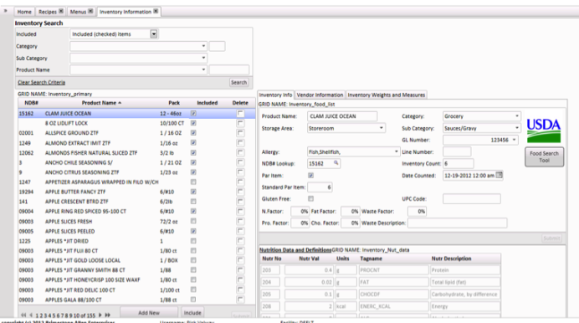Image resolution: width=579 pixels, height=323 pixels.
Task: Click the Line Number field
Action: (x=457, y=151)
